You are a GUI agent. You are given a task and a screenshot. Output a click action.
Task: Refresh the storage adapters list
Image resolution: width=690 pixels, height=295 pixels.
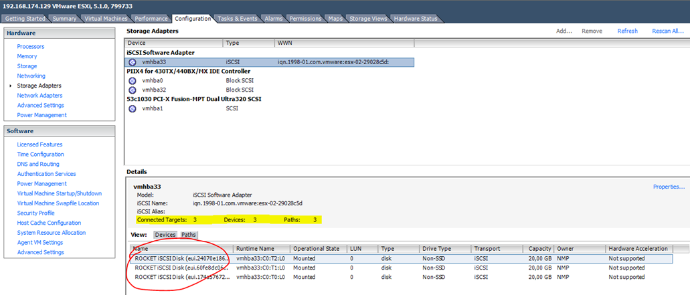click(628, 31)
